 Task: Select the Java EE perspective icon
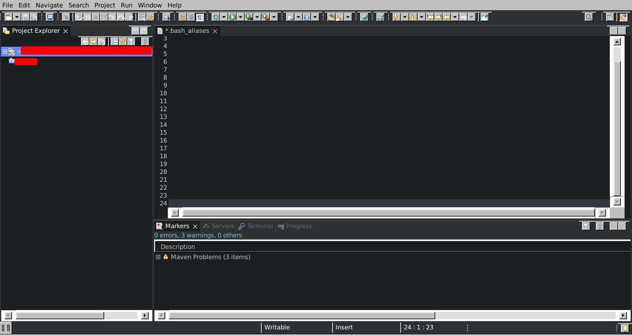623,17
